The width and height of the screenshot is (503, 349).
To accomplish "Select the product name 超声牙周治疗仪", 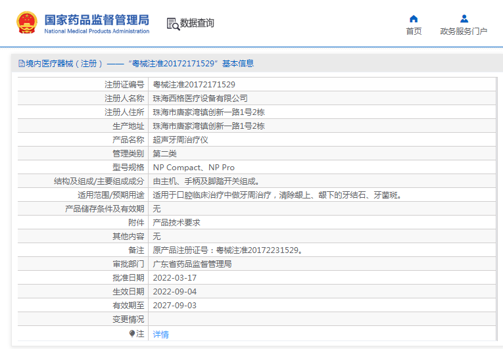I will 180,139.
